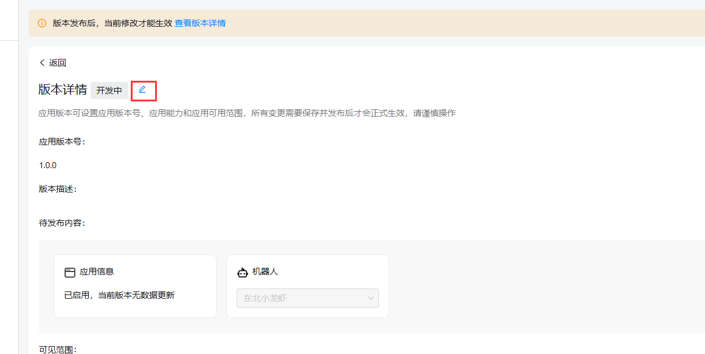The image size is (705, 354).
Task: Click the banner text 版本发布后，当前修改才能生效
Action: (x=112, y=23)
